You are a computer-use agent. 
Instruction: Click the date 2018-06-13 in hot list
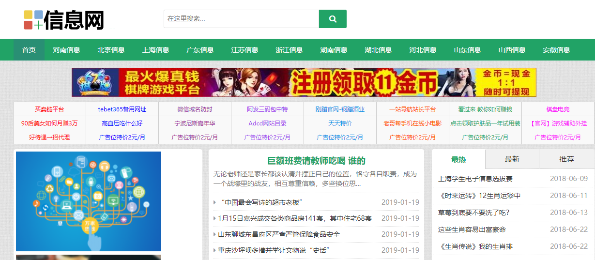pyautogui.click(x=569, y=213)
